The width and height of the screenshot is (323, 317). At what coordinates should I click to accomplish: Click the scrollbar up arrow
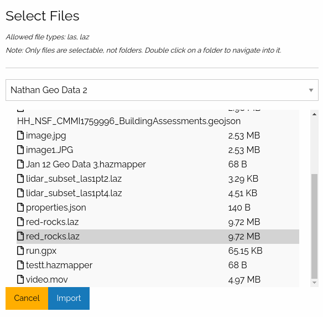tap(314, 114)
